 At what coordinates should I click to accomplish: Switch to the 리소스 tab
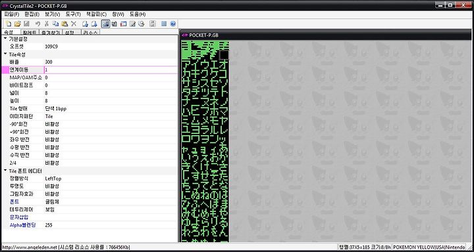pyautogui.click(x=90, y=33)
